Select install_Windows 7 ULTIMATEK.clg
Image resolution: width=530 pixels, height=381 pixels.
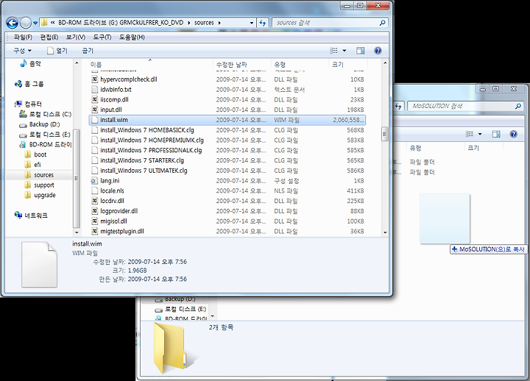coord(227,171)
